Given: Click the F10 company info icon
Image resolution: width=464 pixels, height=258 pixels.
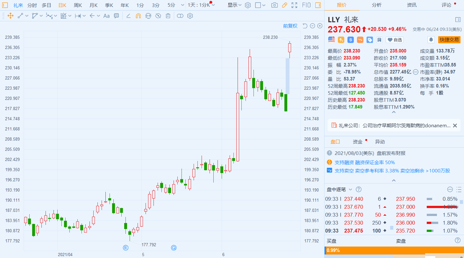Looking at the screenshot, I should point(306,5).
